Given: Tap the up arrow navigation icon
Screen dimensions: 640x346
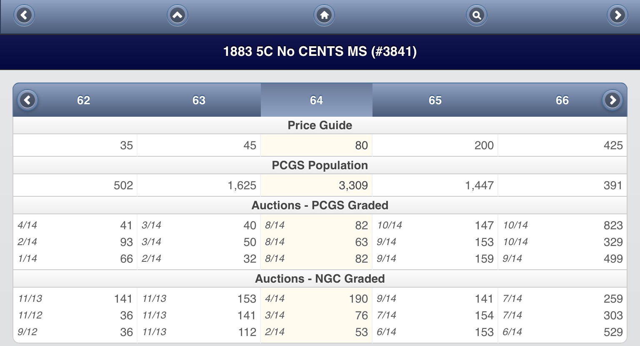Looking at the screenshot, I should 177,15.
